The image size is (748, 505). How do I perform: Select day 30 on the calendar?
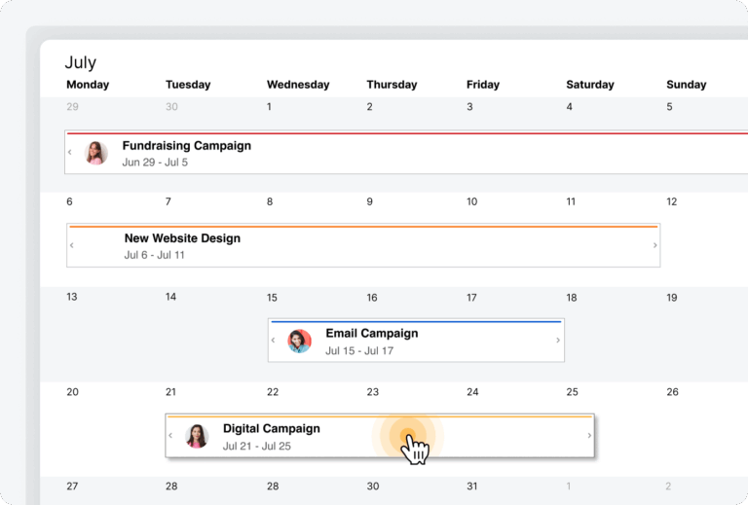(x=373, y=487)
